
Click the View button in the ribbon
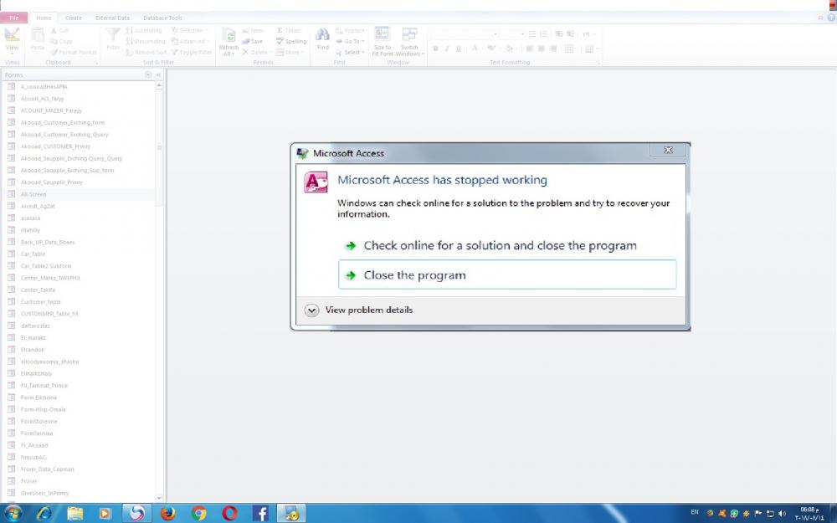click(x=12, y=40)
